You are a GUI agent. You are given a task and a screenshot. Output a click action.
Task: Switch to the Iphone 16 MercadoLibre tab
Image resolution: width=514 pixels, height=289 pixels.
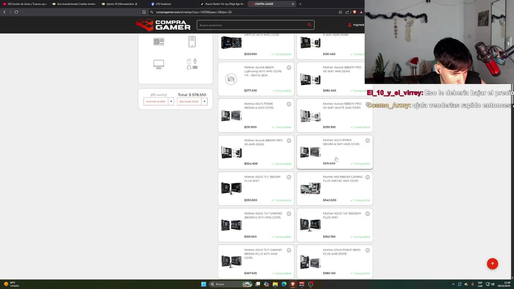[123, 4]
